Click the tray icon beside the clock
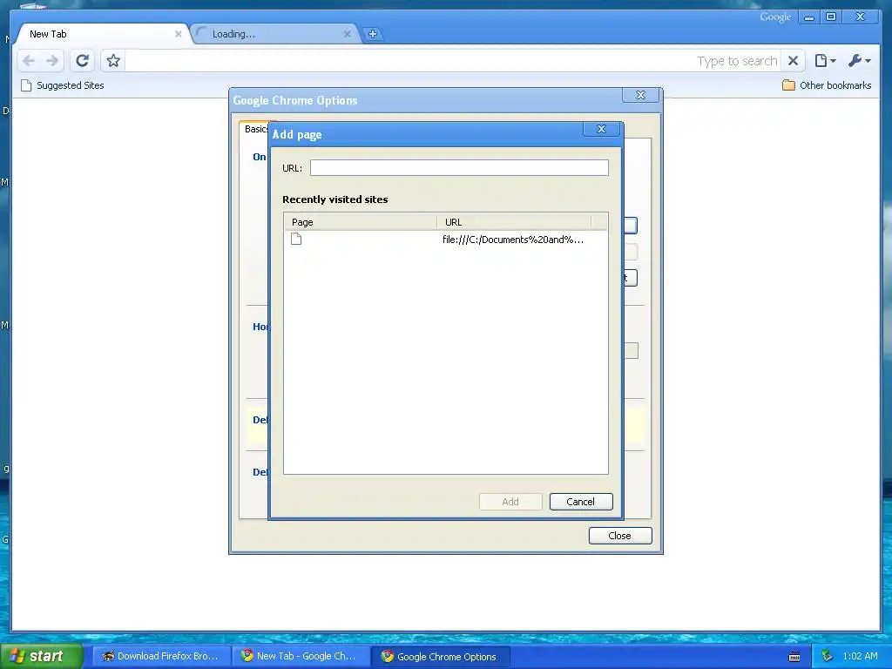Viewport: 892px width, 669px height. click(x=828, y=656)
